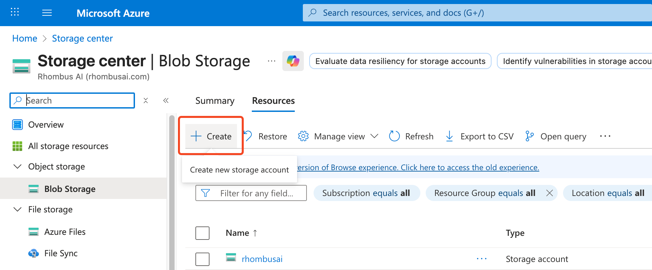Refresh the resource list

(411, 136)
